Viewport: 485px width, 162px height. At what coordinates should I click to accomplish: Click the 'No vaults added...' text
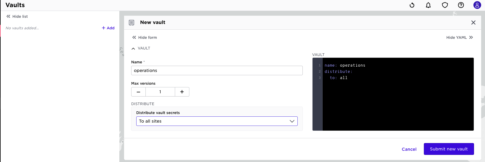pos(22,28)
